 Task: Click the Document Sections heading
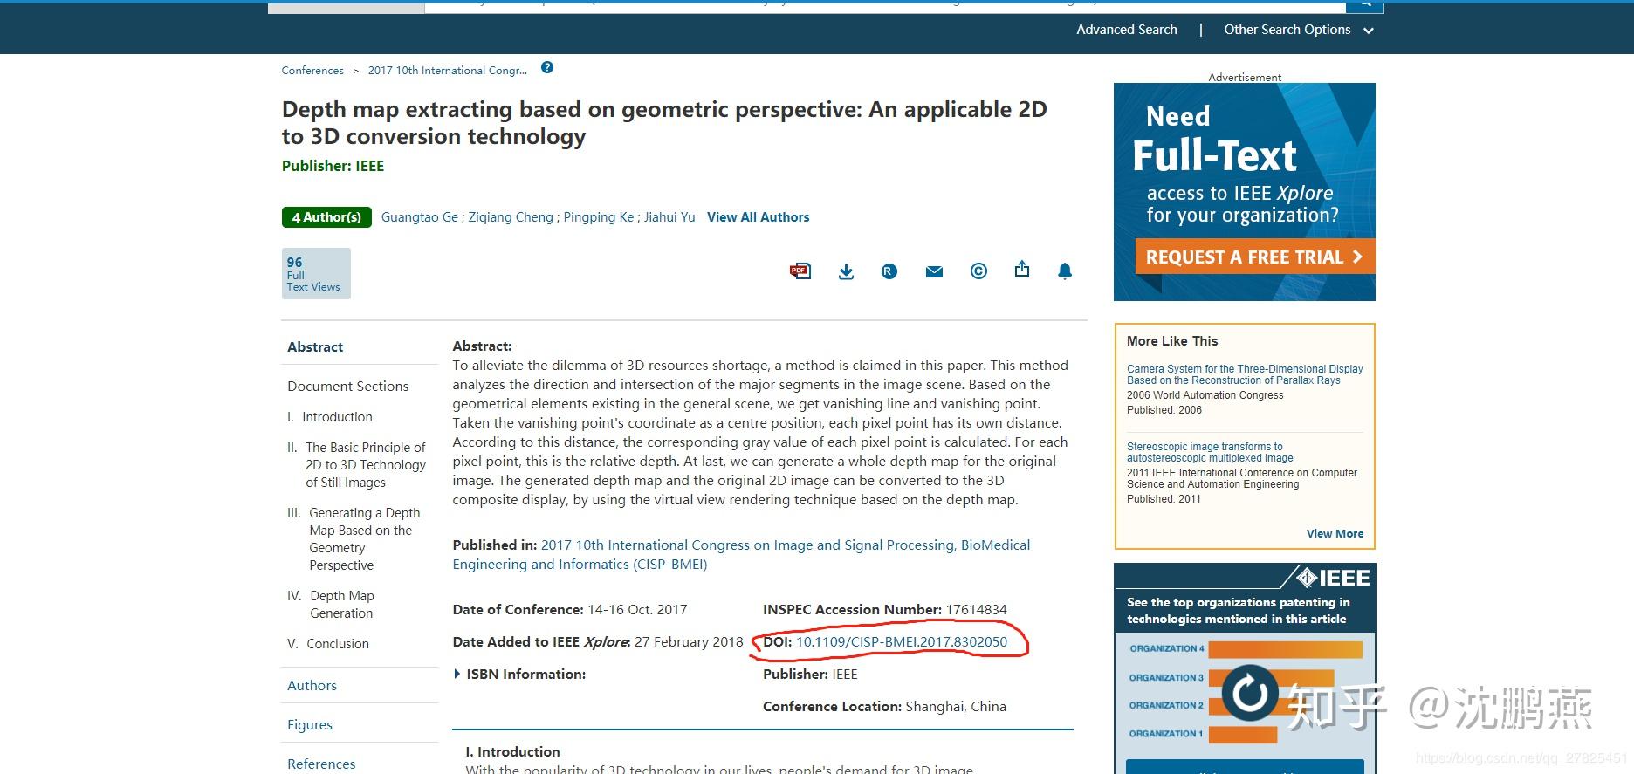tap(347, 387)
